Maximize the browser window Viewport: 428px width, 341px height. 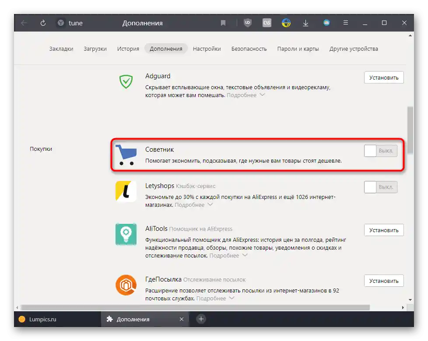click(384, 23)
